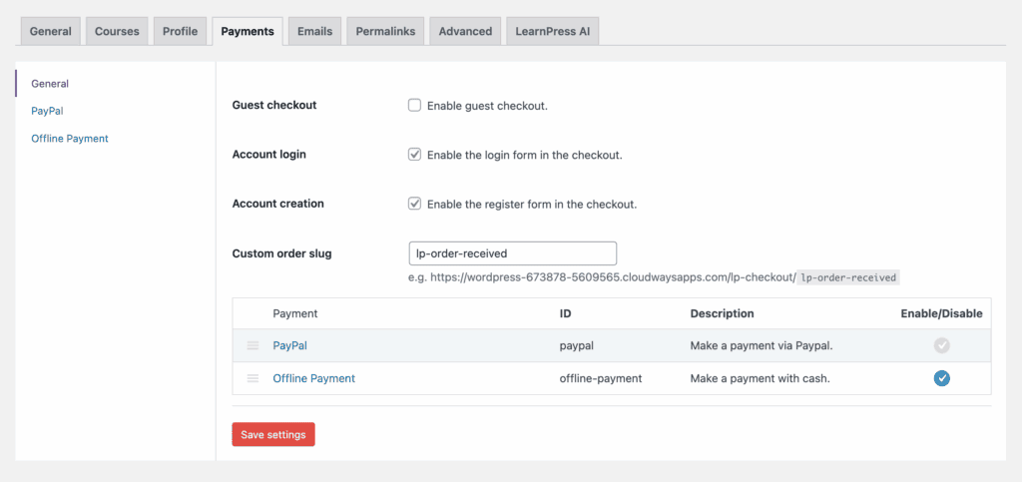Open Offline Payment from the sidebar
This screenshot has height=482, width=1022.
(70, 139)
